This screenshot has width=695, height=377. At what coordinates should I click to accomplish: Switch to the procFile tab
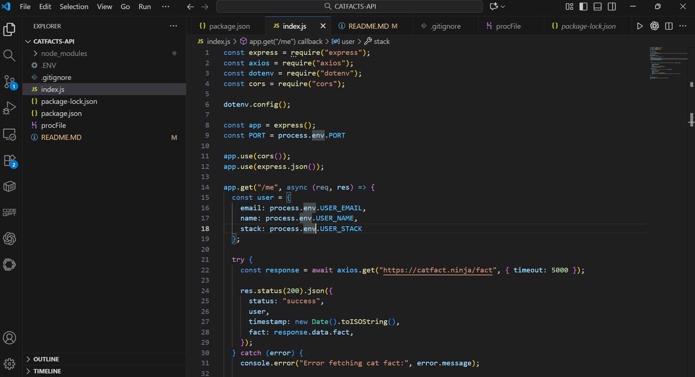(512, 26)
